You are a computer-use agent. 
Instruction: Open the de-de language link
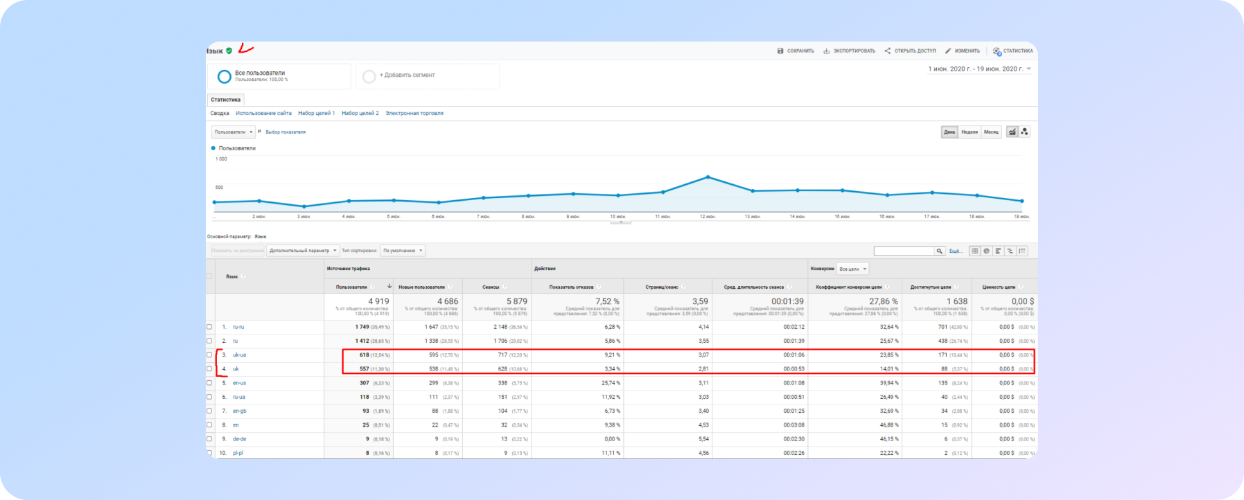[x=239, y=439]
